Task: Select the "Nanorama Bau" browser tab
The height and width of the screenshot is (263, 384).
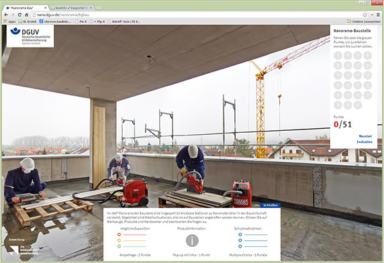Action: 26,8
